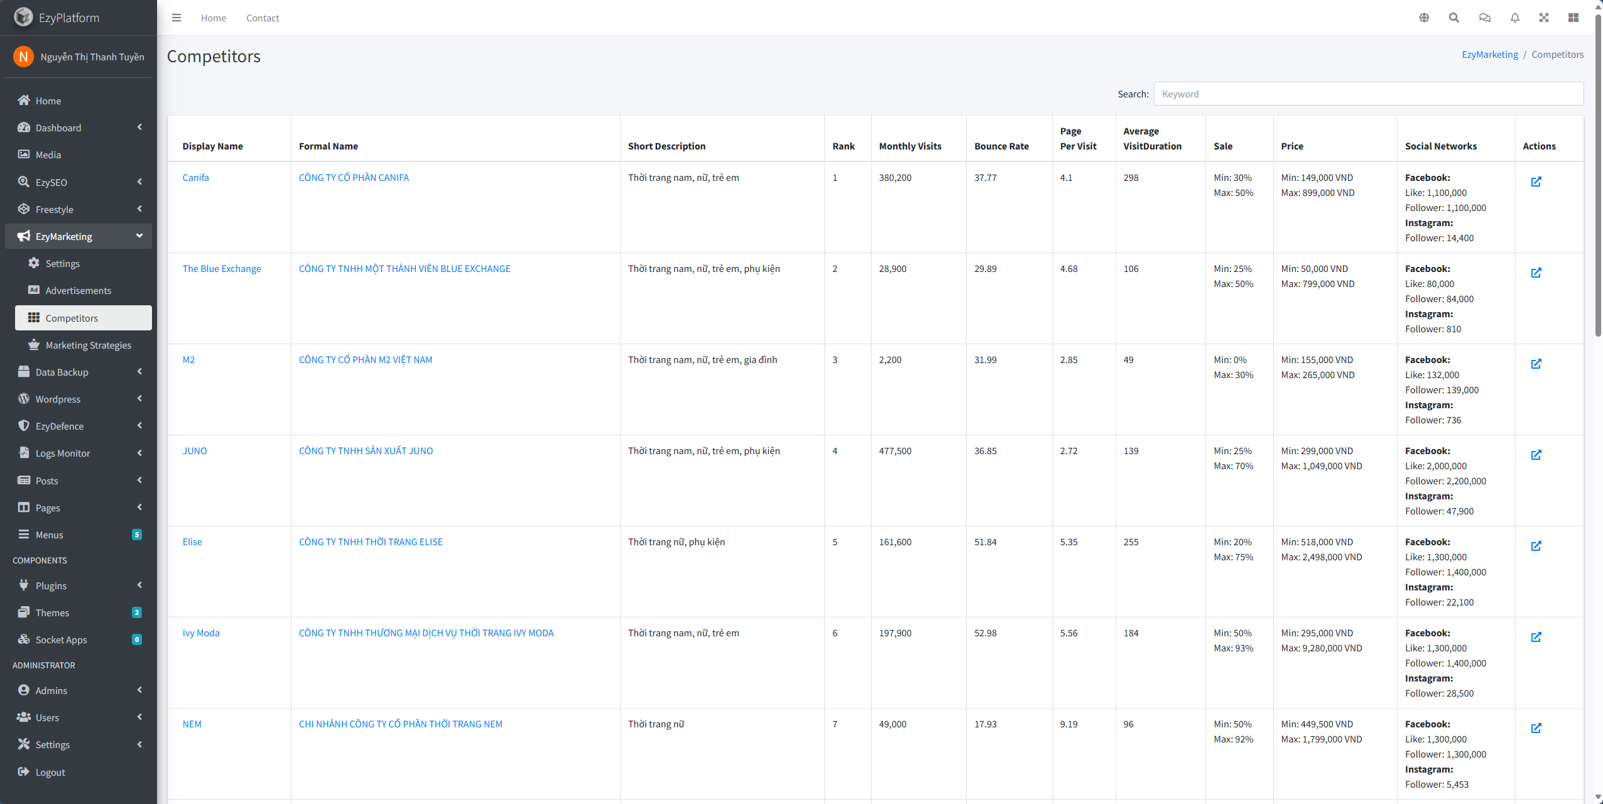Click the EzyDefence shield icon

(24, 425)
